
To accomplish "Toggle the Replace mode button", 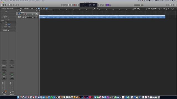I will 99,5.
